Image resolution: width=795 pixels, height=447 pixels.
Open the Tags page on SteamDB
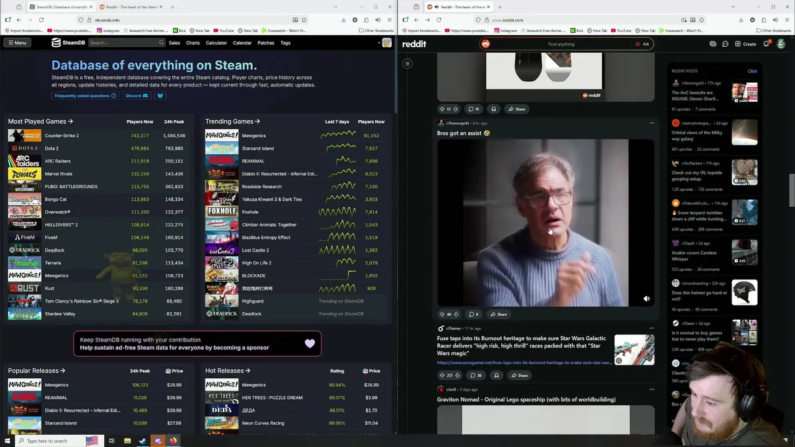[285, 43]
